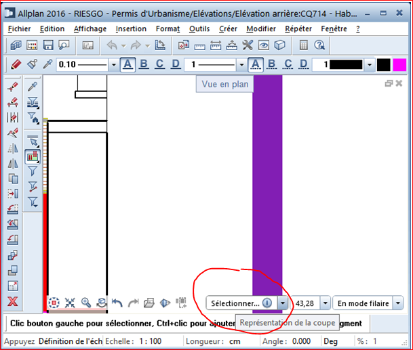Image resolution: width=413 pixels, height=350 pixels.
Task: Open the Affichage menu
Action: pos(90,28)
